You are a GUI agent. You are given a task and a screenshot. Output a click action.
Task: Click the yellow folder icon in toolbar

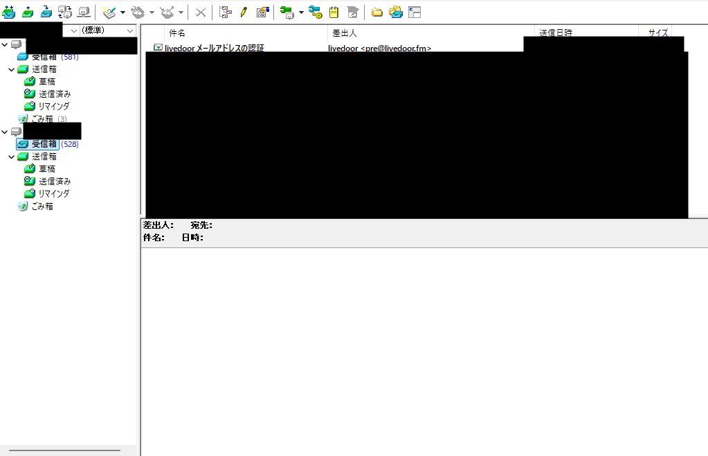[x=376, y=12]
